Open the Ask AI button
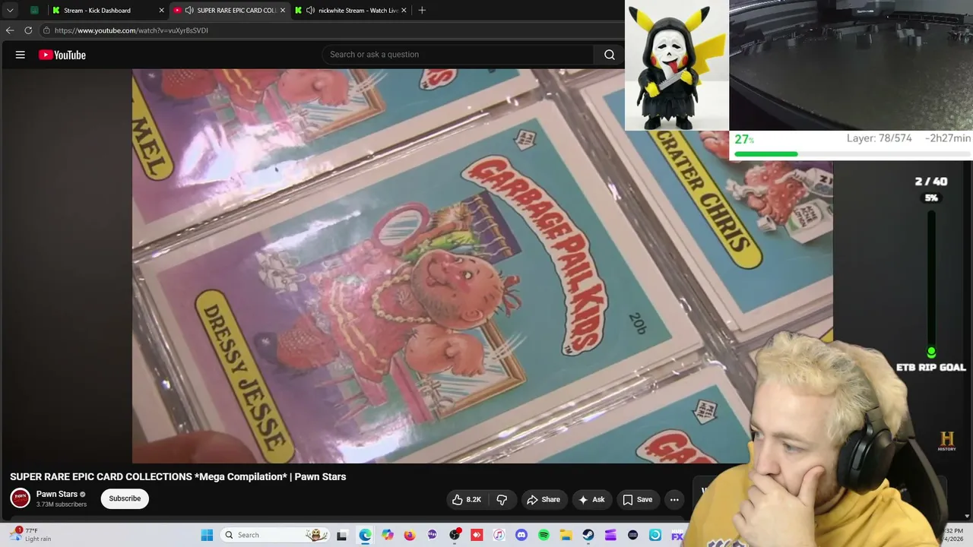 [591, 499]
